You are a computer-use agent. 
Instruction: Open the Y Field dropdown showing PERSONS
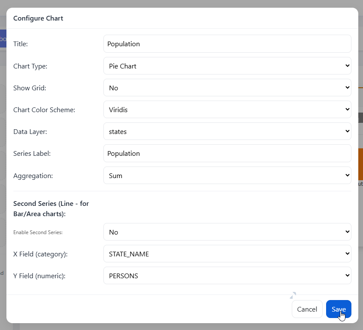[227, 276]
